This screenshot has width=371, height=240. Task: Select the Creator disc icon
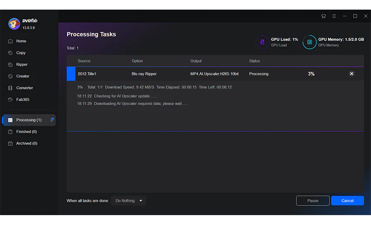tap(10, 76)
